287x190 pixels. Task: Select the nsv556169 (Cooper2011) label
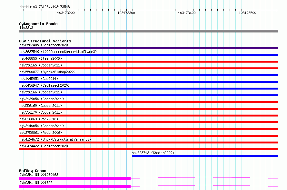pos(41,106)
